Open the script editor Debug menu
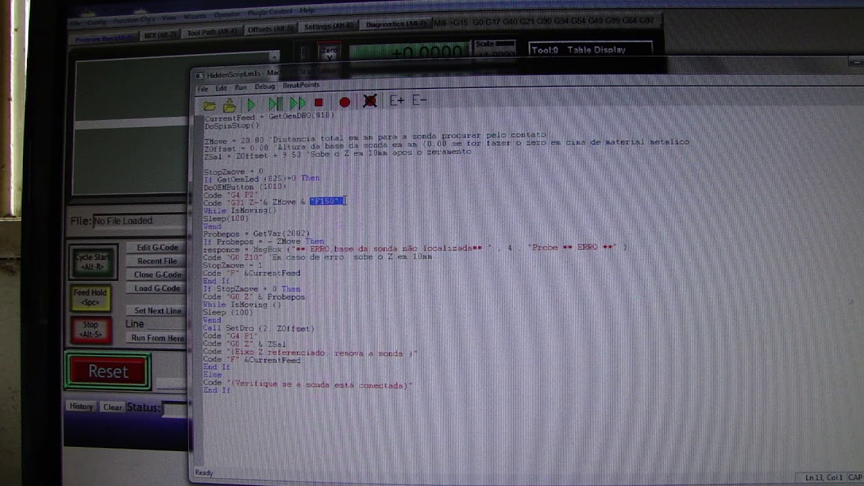864x486 pixels. (x=265, y=87)
